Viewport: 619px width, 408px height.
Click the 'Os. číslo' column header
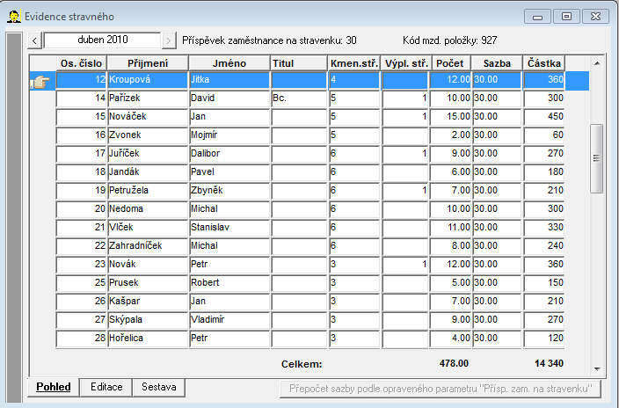tap(81, 63)
